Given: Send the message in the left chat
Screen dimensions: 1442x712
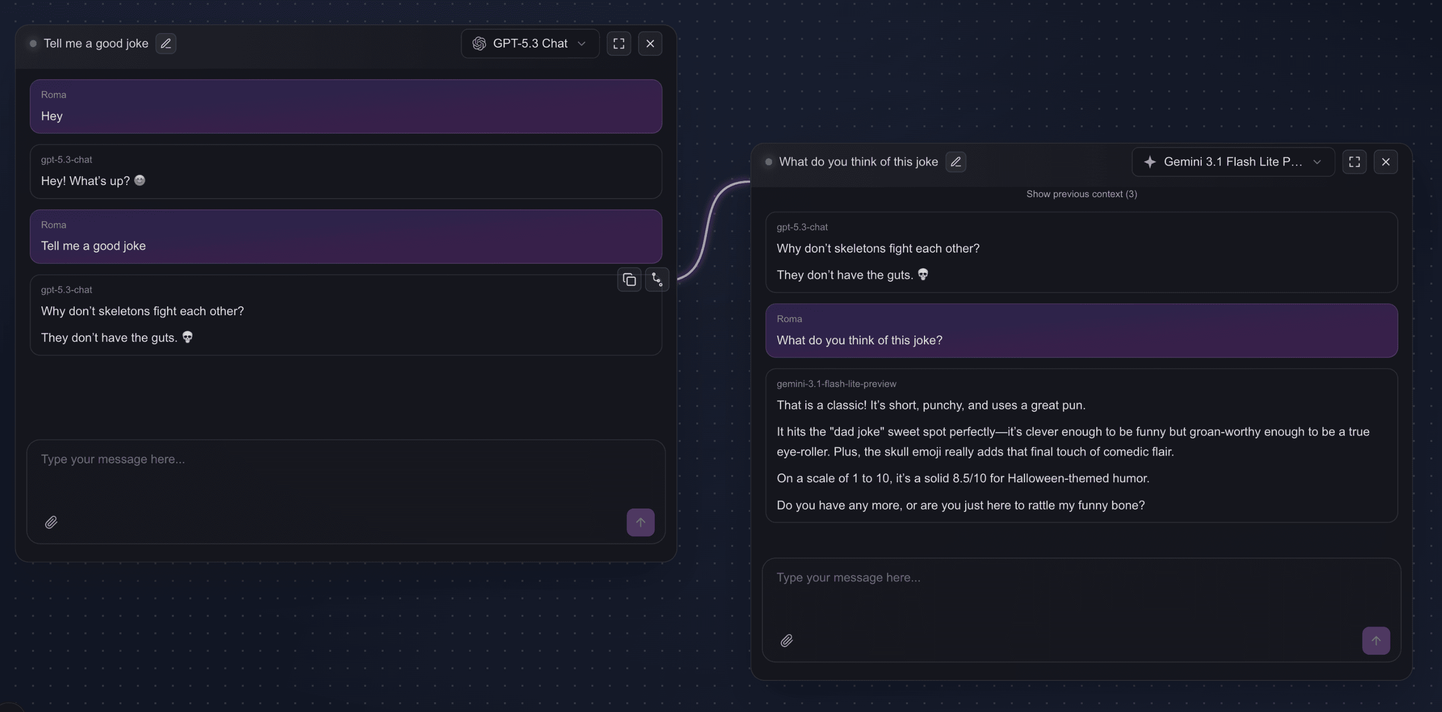Looking at the screenshot, I should [640, 522].
